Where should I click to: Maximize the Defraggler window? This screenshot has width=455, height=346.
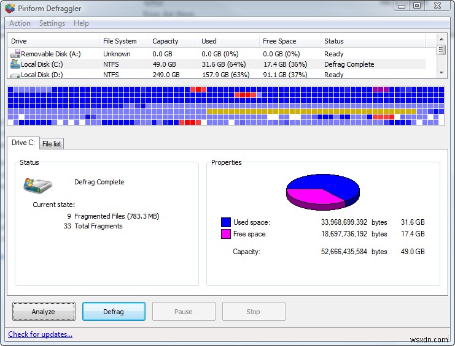pos(417,6)
